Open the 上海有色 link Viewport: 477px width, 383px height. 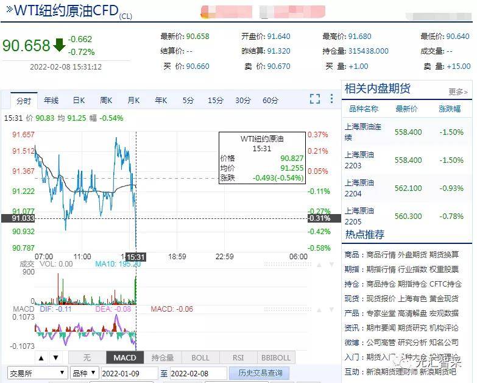pyautogui.click(x=412, y=299)
